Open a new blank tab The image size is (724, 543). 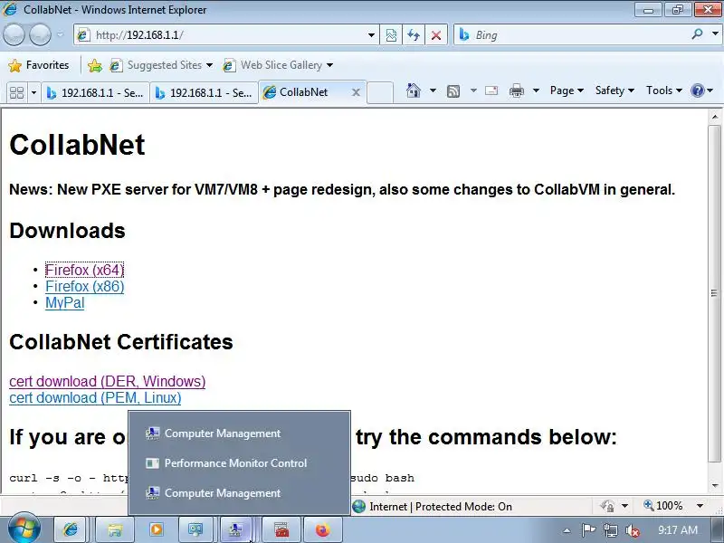[x=380, y=92]
